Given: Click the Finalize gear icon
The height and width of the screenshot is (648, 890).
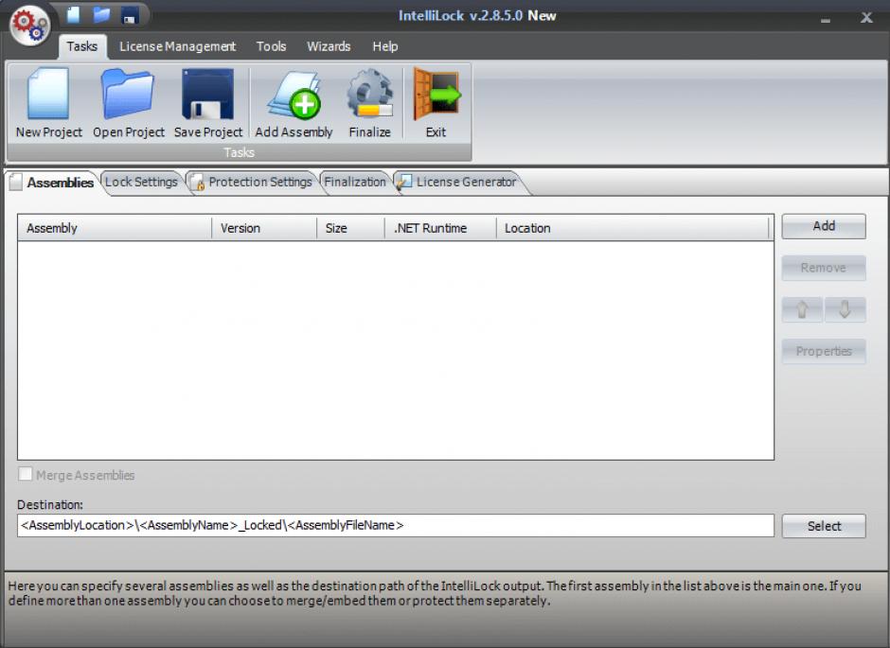Looking at the screenshot, I should [x=369, y=102].
